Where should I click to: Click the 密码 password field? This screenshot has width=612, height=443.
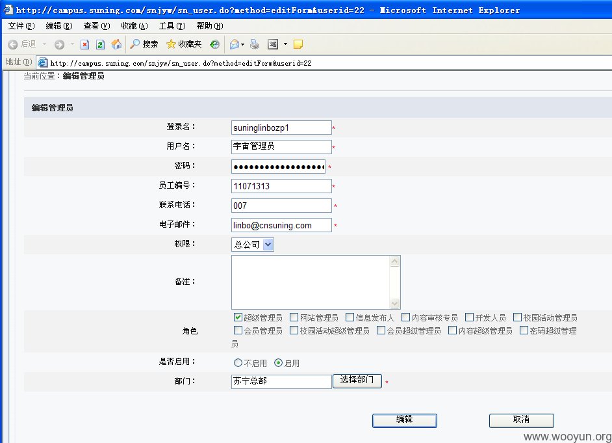point(278,167)
